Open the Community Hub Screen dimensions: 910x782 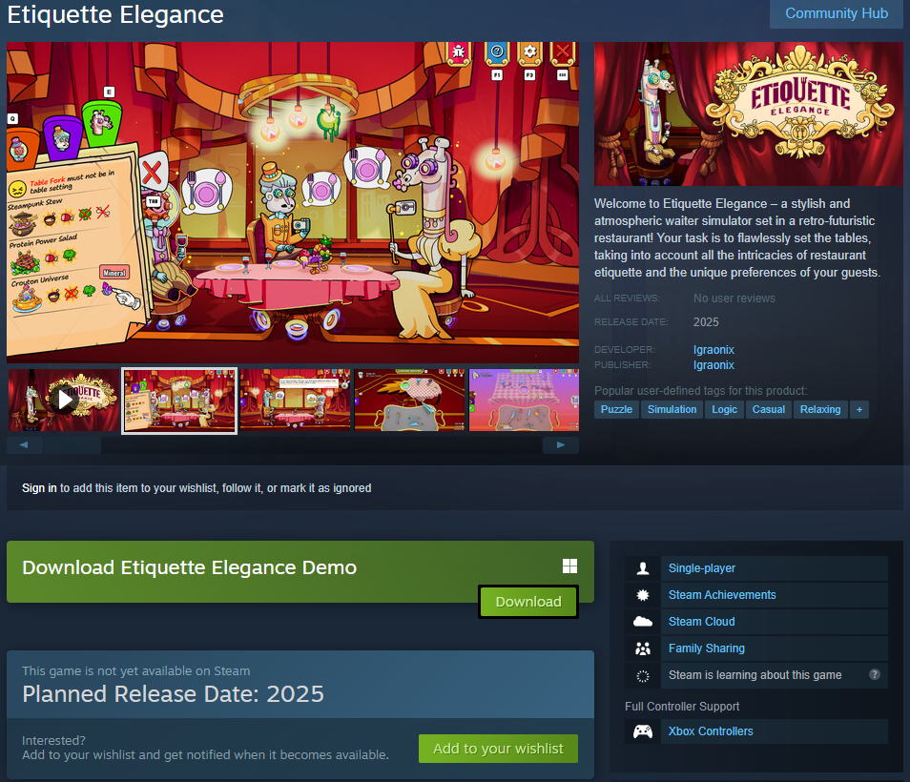tap(837, 13)
